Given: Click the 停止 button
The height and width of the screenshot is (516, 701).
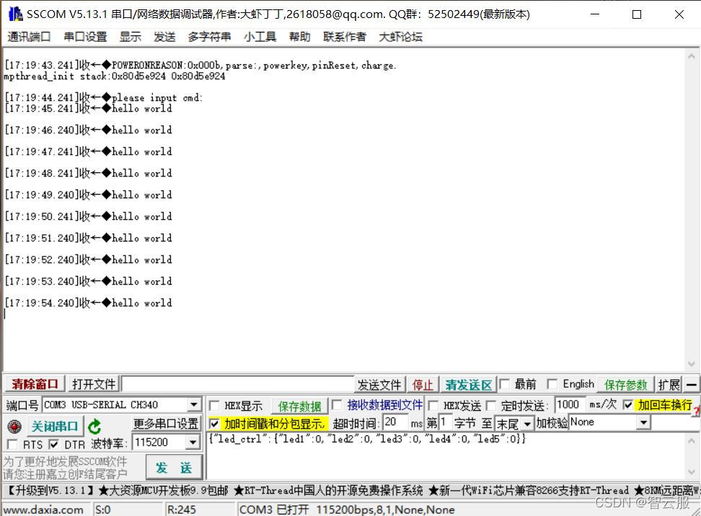Looking at the screenshot, I should [x=423, y=385].
